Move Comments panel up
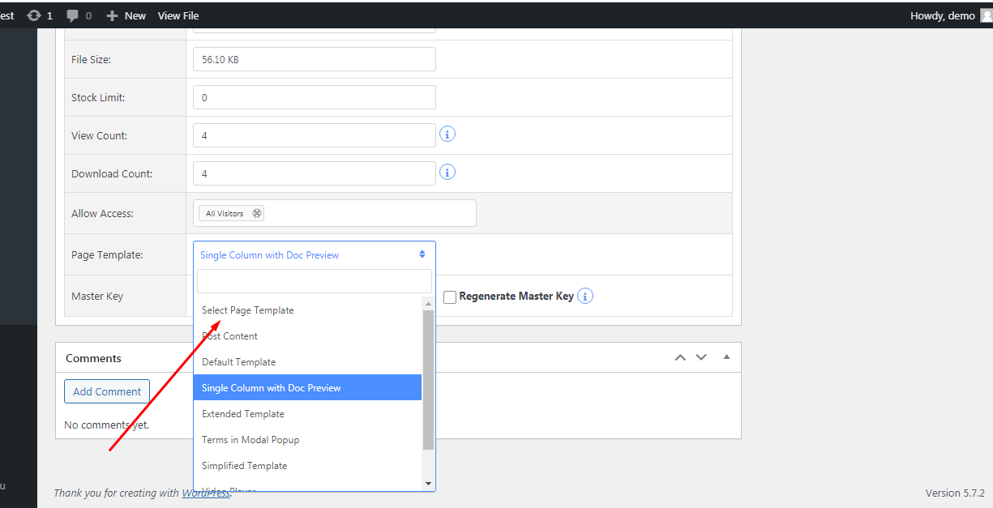The height and width of the screenshot is (508, 993). coord(681,357)
